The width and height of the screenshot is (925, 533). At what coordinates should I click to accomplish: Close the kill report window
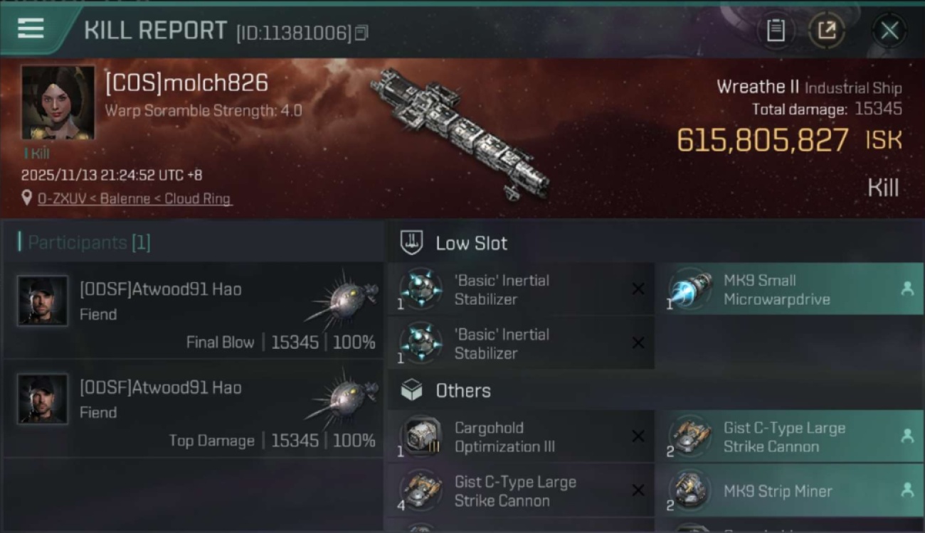(x=889, y=31)
